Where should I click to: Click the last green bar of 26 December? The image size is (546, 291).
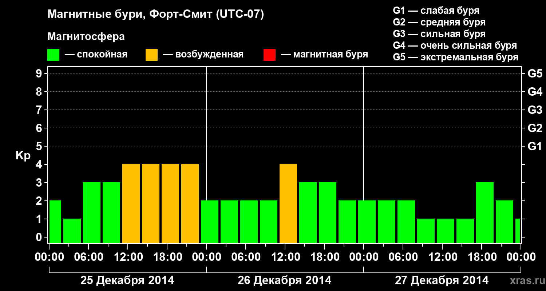click(x=347, y=222)
